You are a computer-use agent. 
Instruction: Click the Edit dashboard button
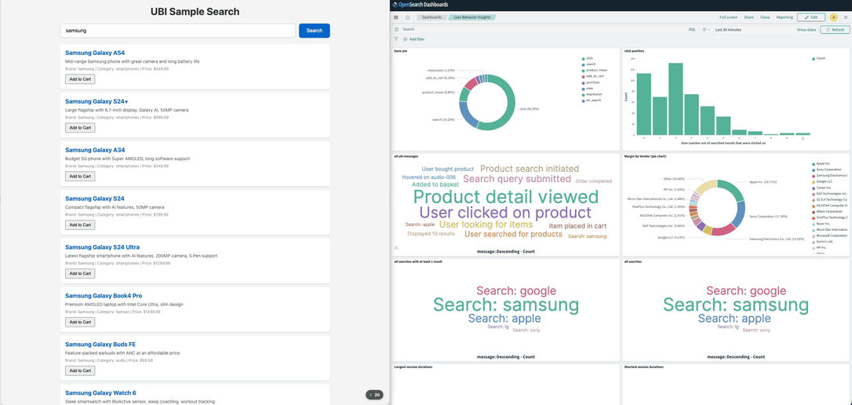(811, 17)
